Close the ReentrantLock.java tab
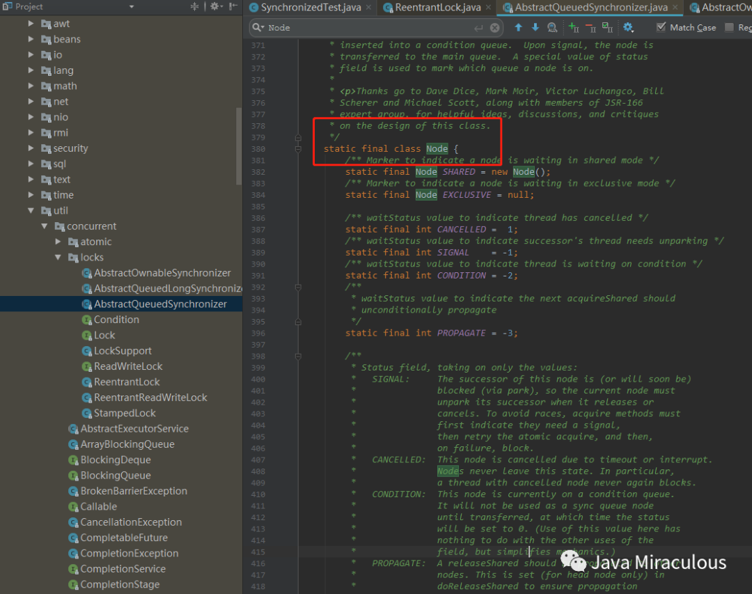 click(x=488, y=7)
